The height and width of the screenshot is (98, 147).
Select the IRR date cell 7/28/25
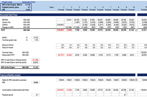tap(100, 80)
